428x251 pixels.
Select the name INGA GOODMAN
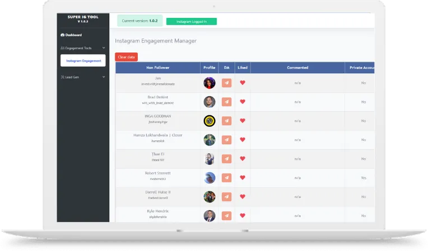pos(158,116)
